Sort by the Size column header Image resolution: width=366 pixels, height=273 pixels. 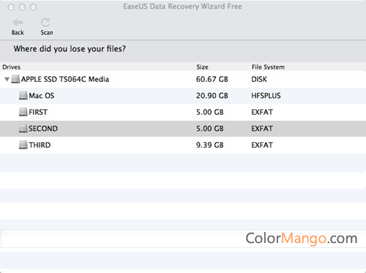coord(202,67)
